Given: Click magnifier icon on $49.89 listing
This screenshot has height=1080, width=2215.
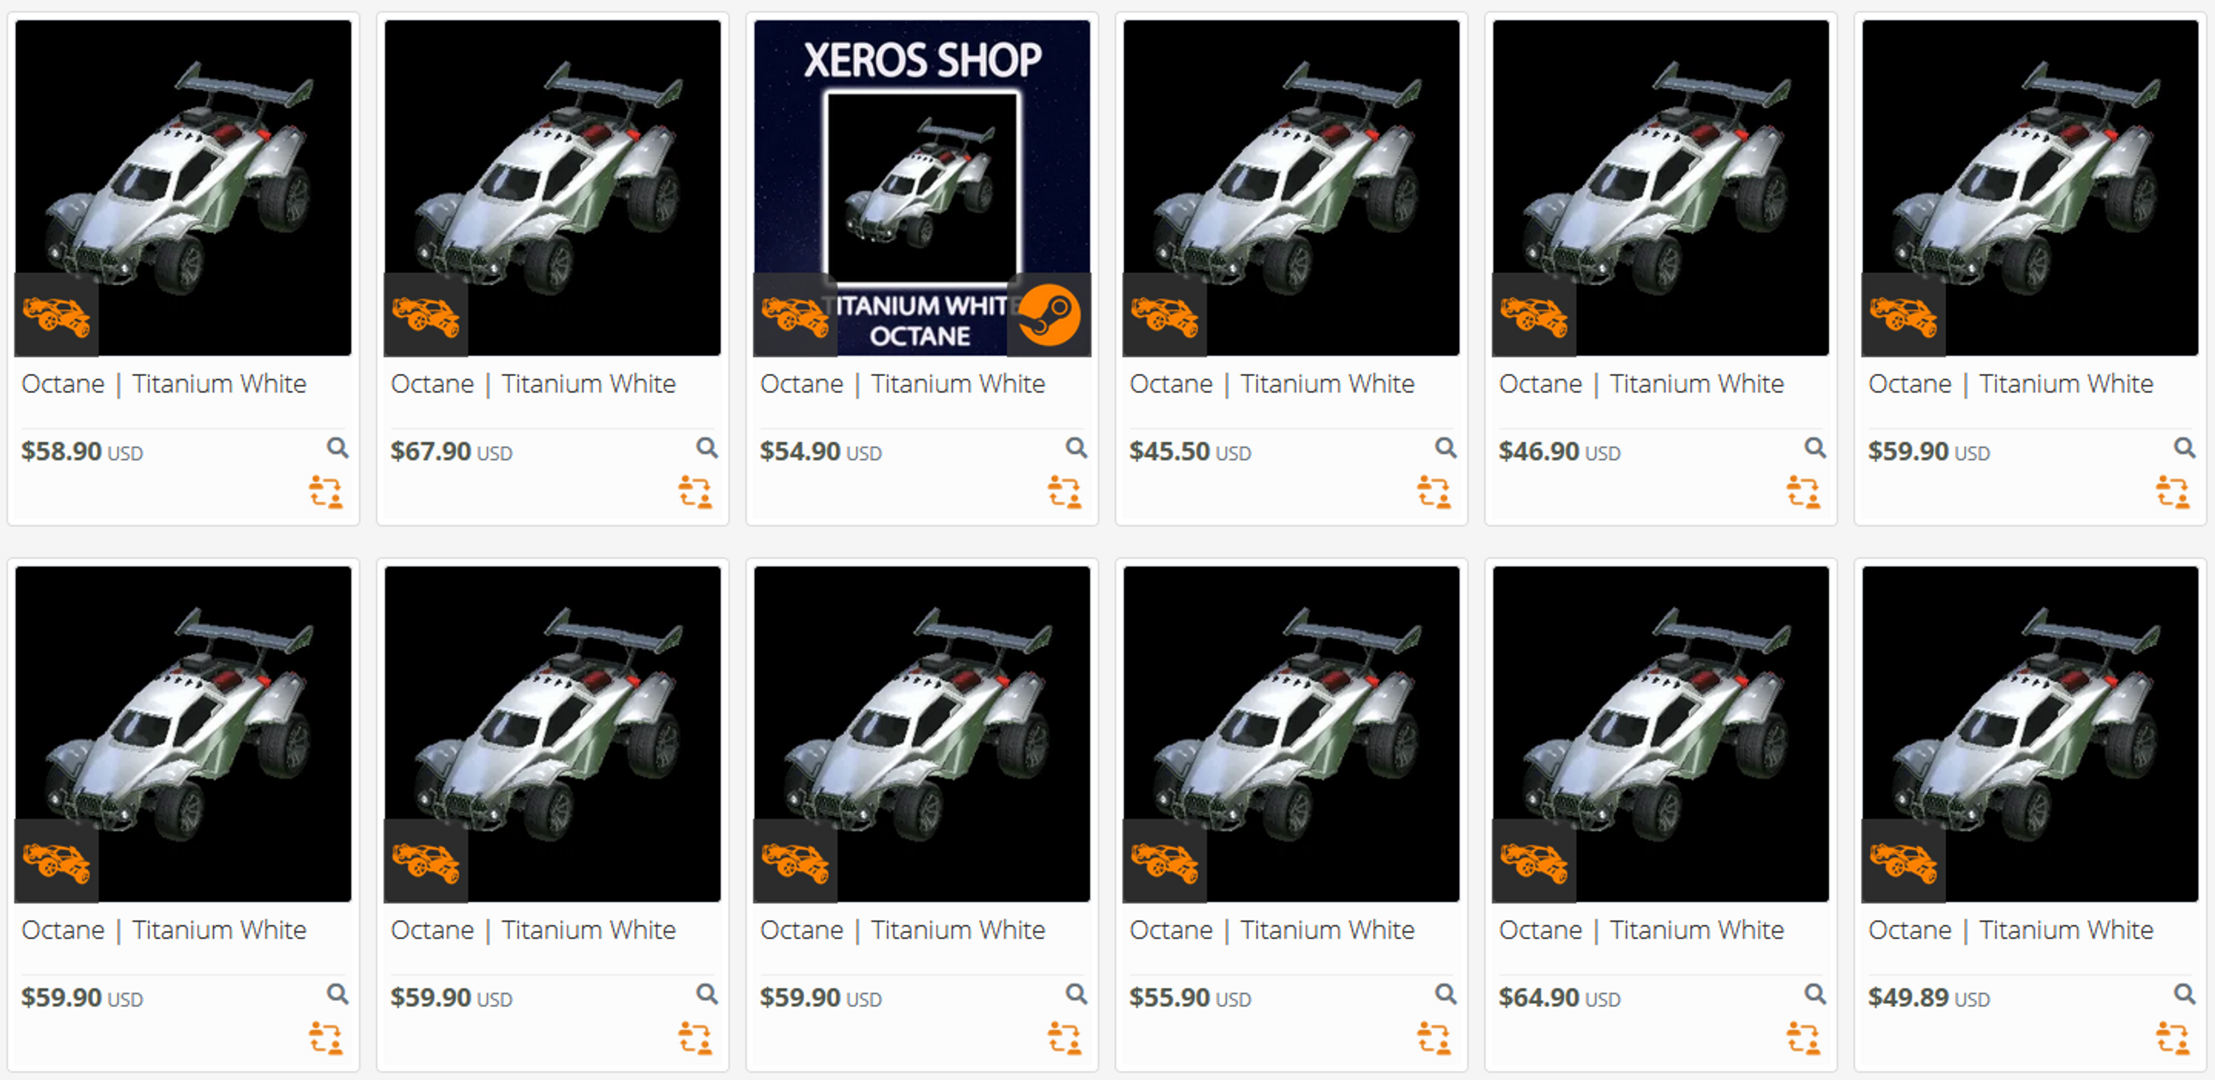Looking at the screenshot, I should [2184, 994].
